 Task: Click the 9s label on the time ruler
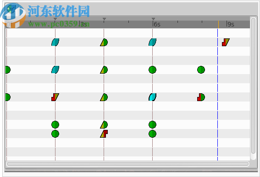(x=230, y=24)
